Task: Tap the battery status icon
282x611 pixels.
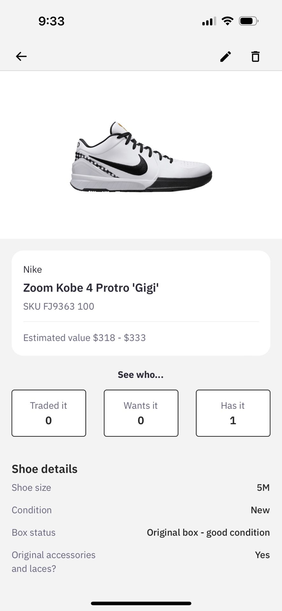Action: 249,21
